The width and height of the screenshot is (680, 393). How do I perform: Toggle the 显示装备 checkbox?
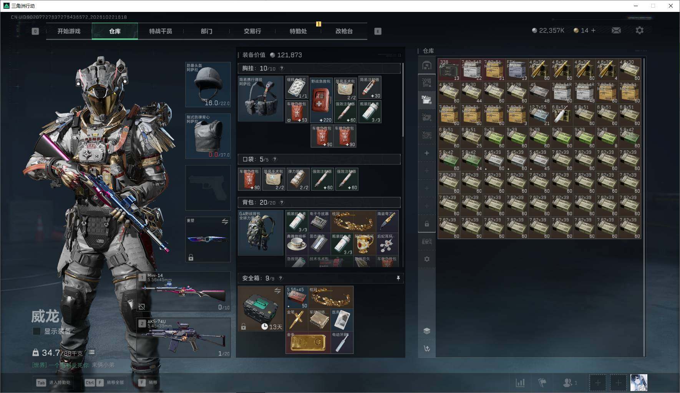pos(36,331)
